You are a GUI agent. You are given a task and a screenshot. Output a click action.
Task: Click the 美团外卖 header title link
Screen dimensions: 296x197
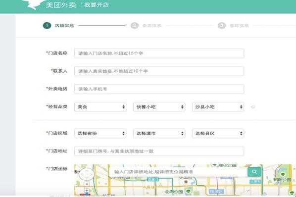pos(61,5)
